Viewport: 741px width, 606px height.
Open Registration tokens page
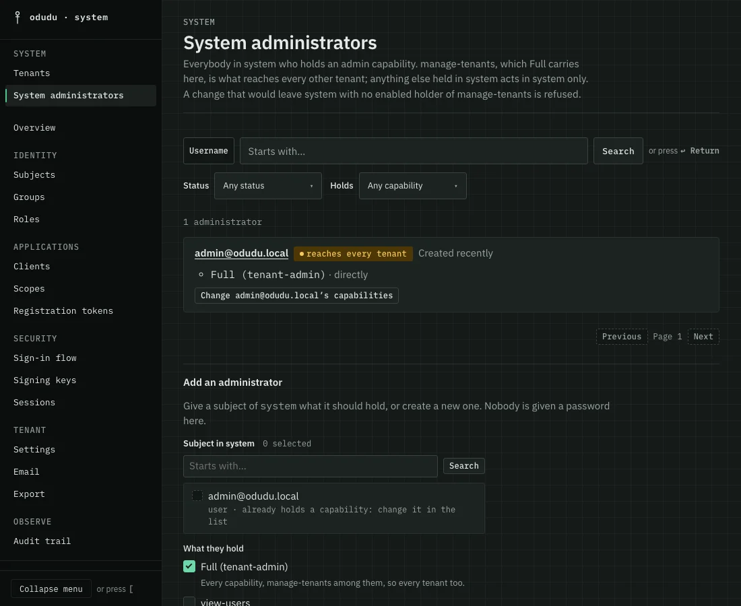pos(63,311)
